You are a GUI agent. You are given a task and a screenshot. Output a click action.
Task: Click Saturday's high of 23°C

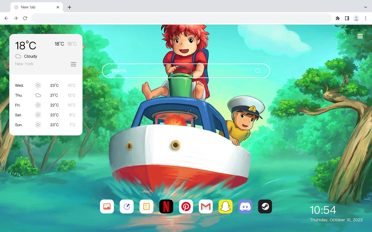click(54, 115)
